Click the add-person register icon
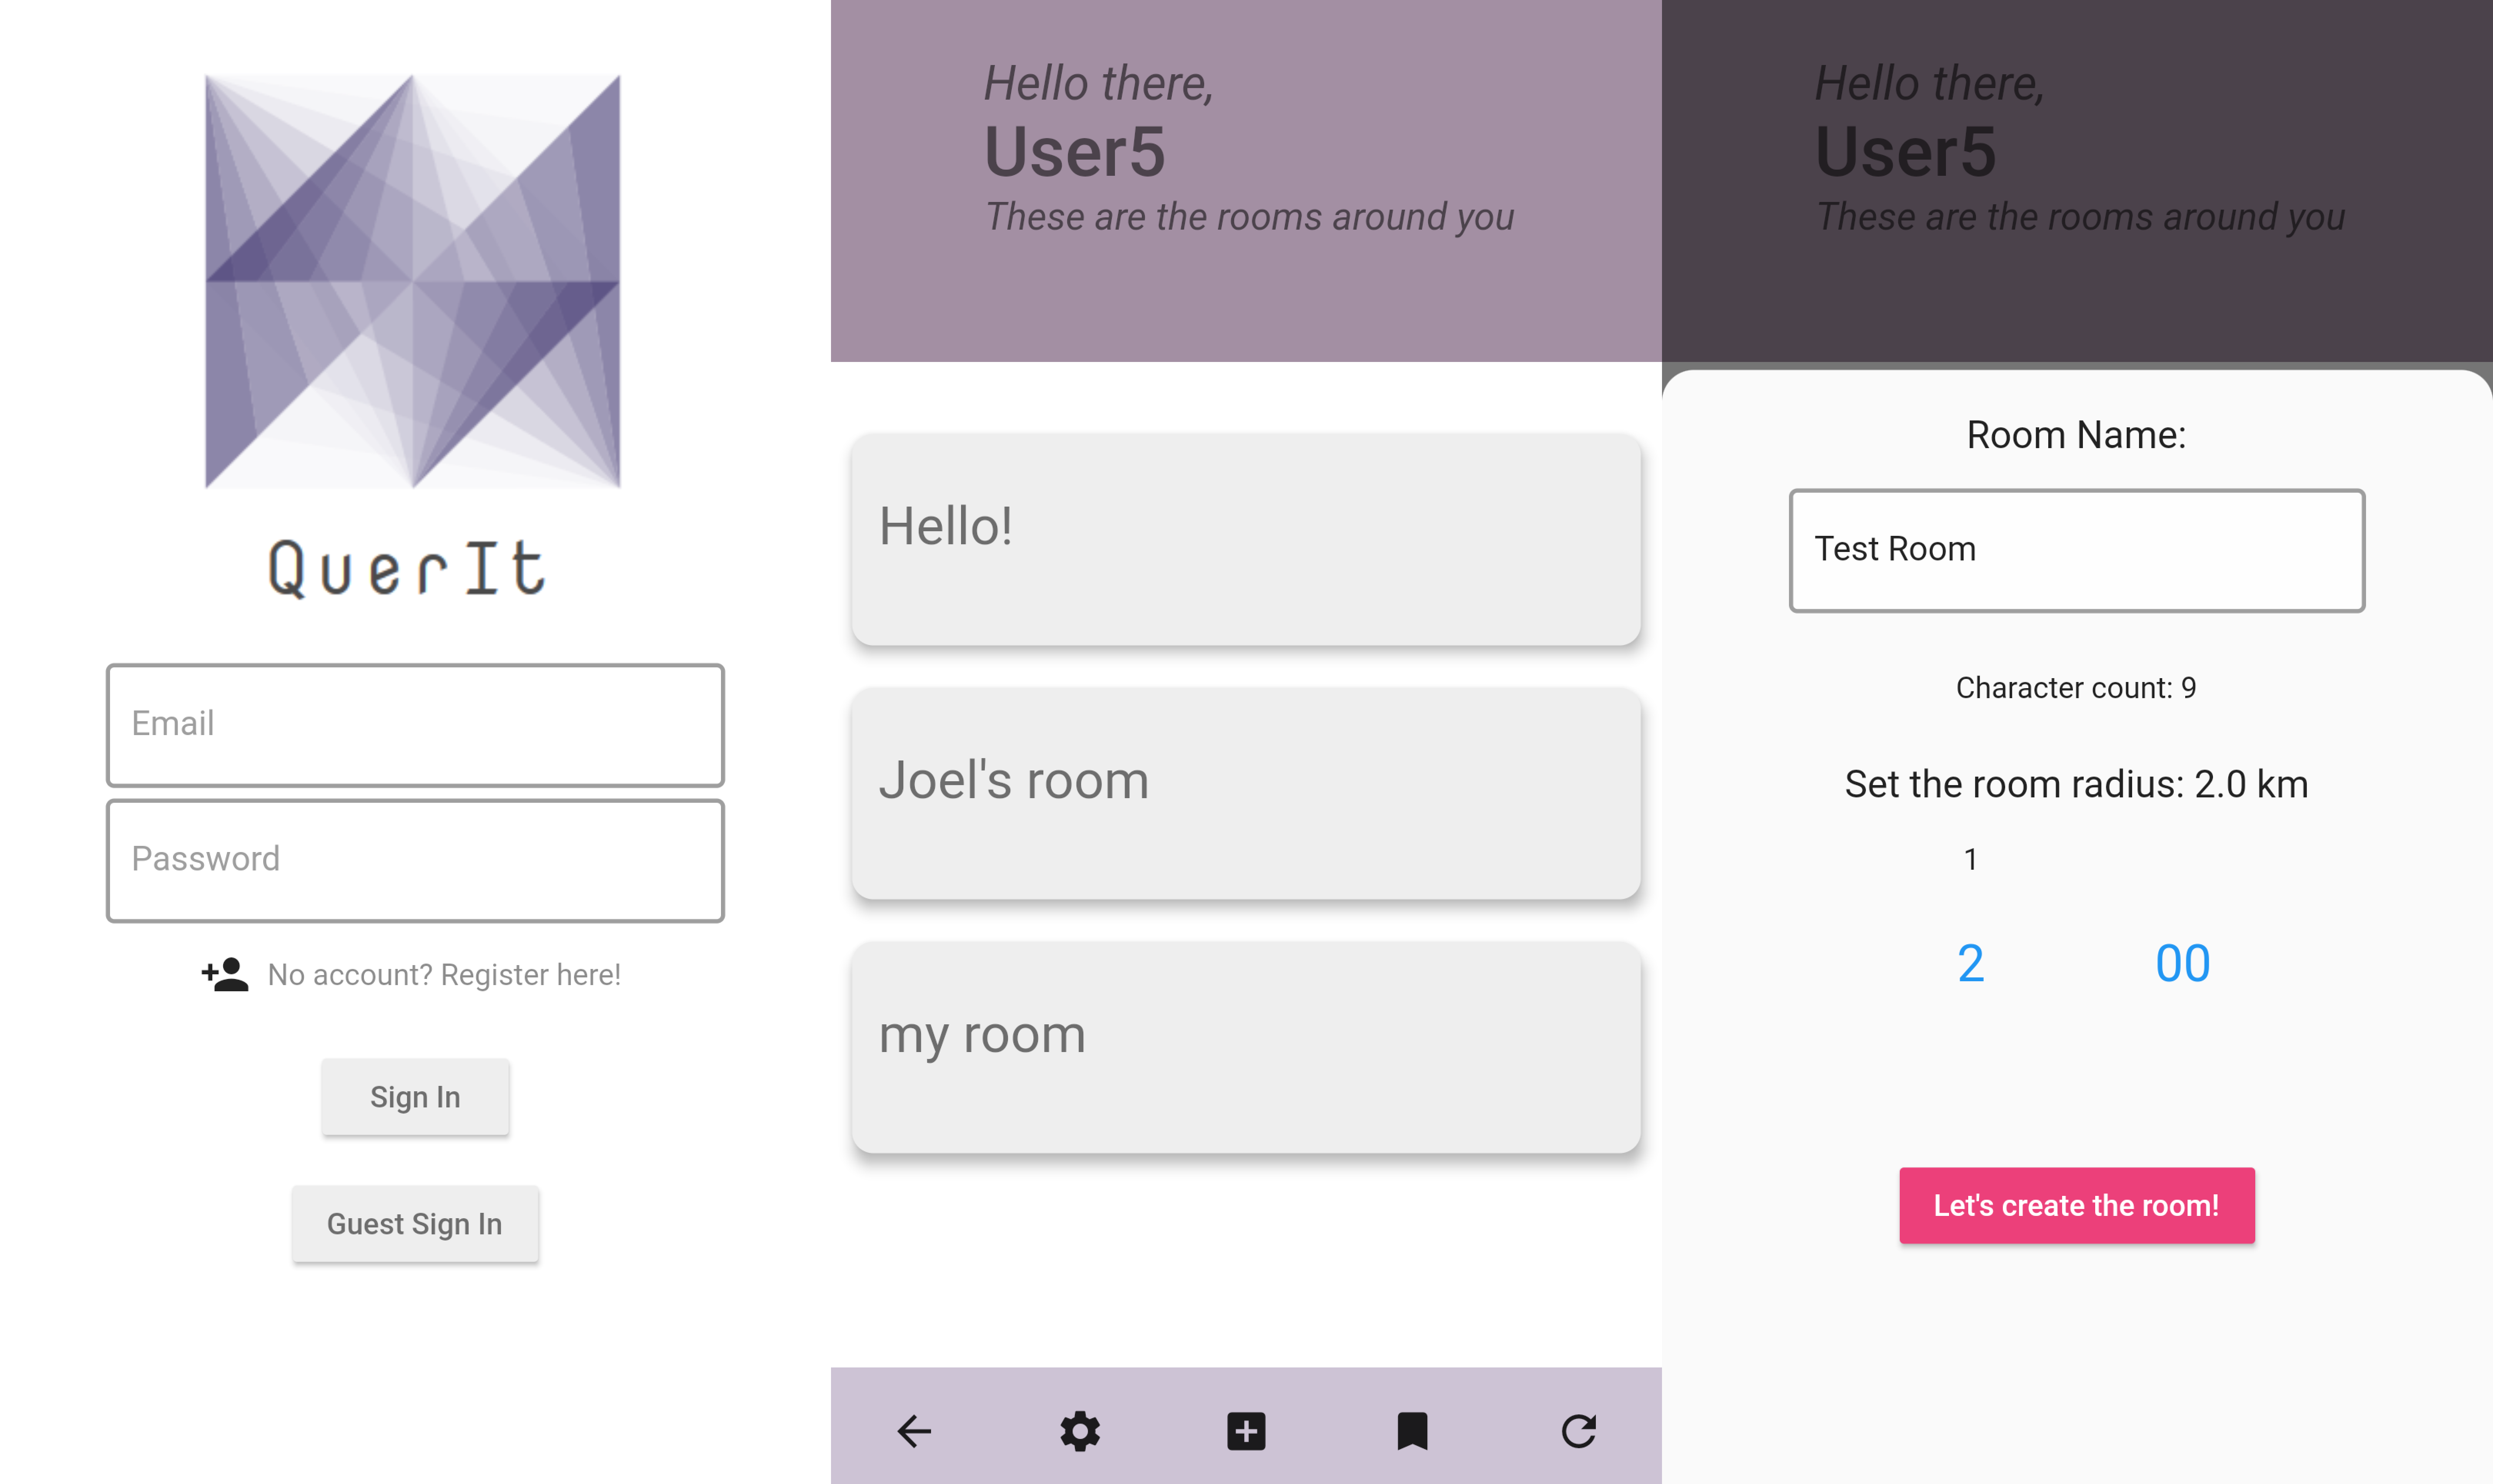The width and height of the screenshot is (2493, 1484). [x=225, y=974]
